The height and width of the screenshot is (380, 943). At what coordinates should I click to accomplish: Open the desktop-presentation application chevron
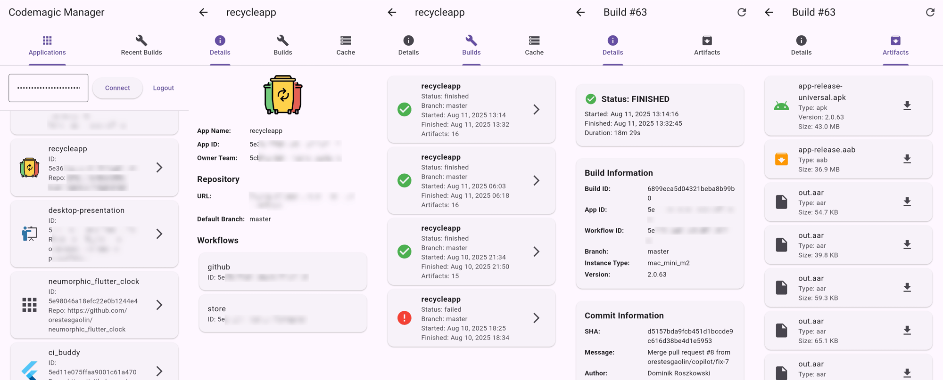coord(159,234)
